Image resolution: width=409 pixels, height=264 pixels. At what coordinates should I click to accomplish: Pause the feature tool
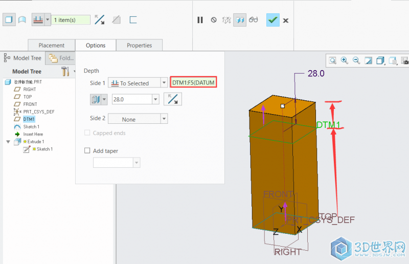pos(200,20)
